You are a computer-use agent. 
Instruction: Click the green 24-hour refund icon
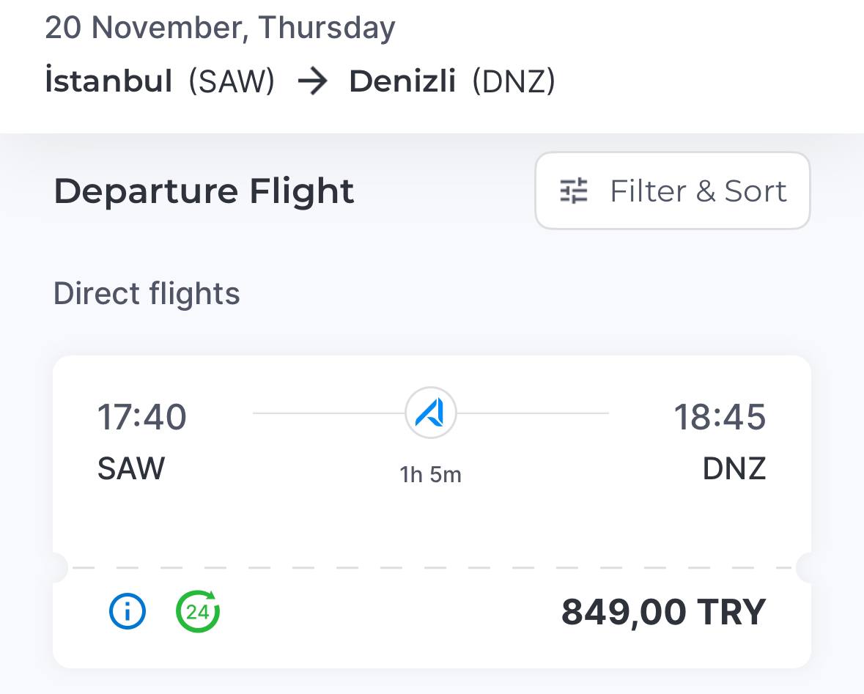[x=198, y=611]
